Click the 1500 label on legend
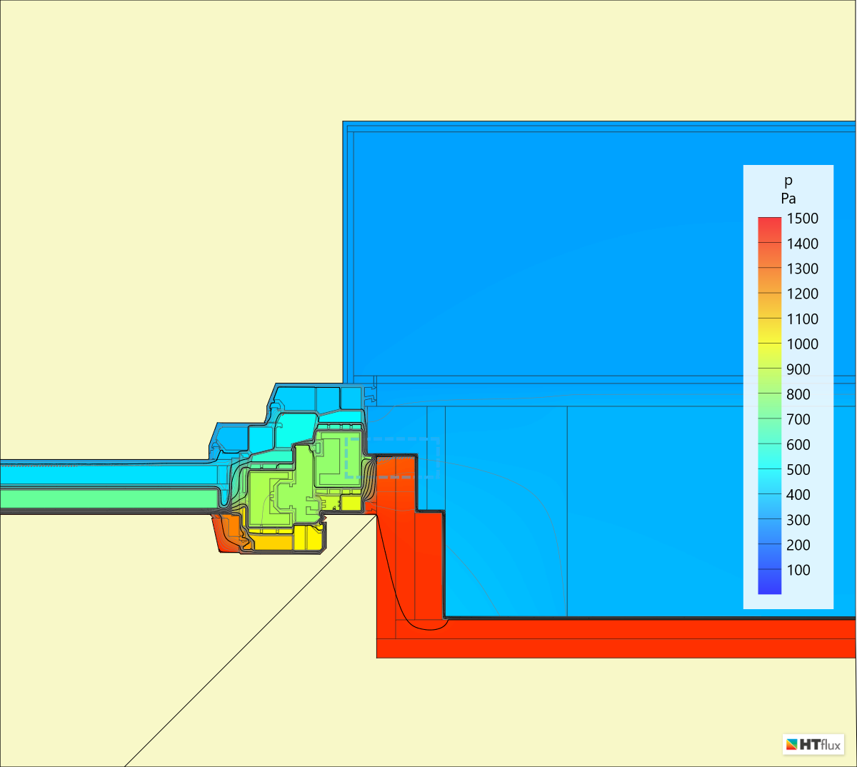Viewport: 857px width, 767px height. point(802,219)
